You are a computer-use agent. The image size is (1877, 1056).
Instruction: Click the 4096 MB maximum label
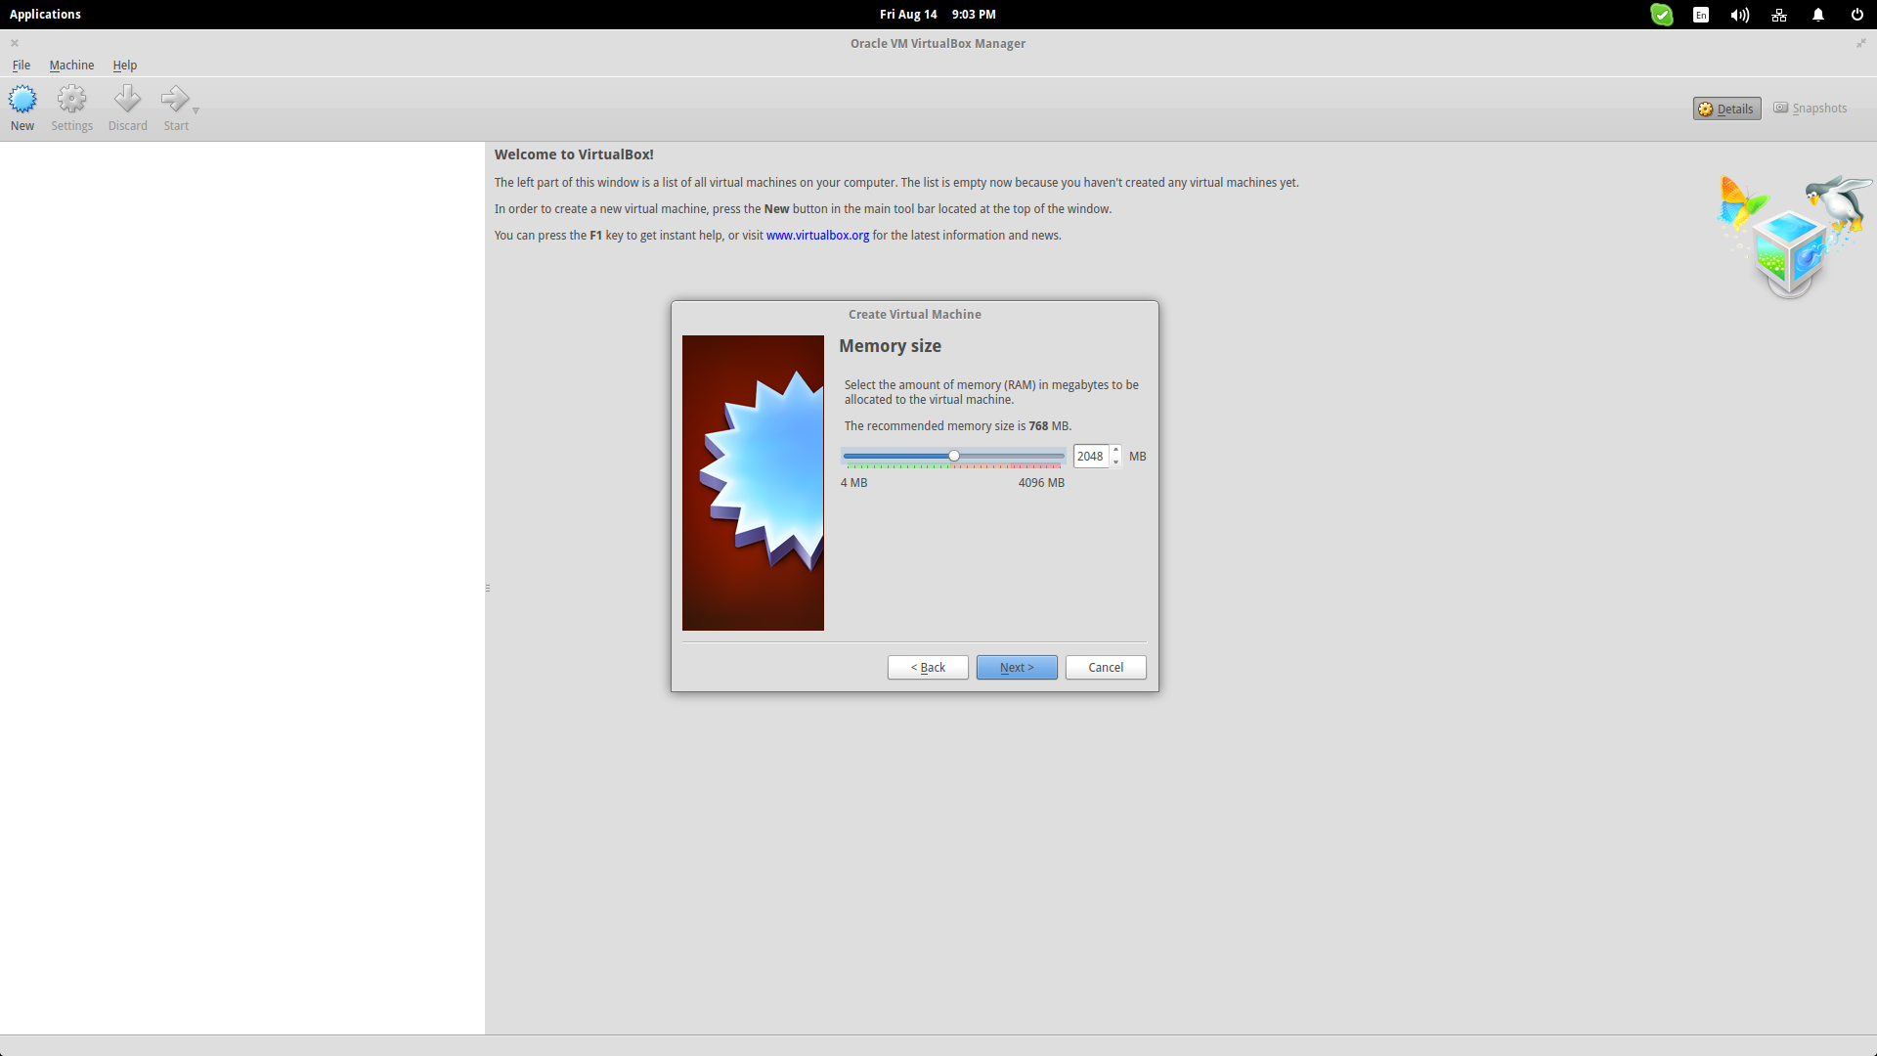(x=1041, y=483)
